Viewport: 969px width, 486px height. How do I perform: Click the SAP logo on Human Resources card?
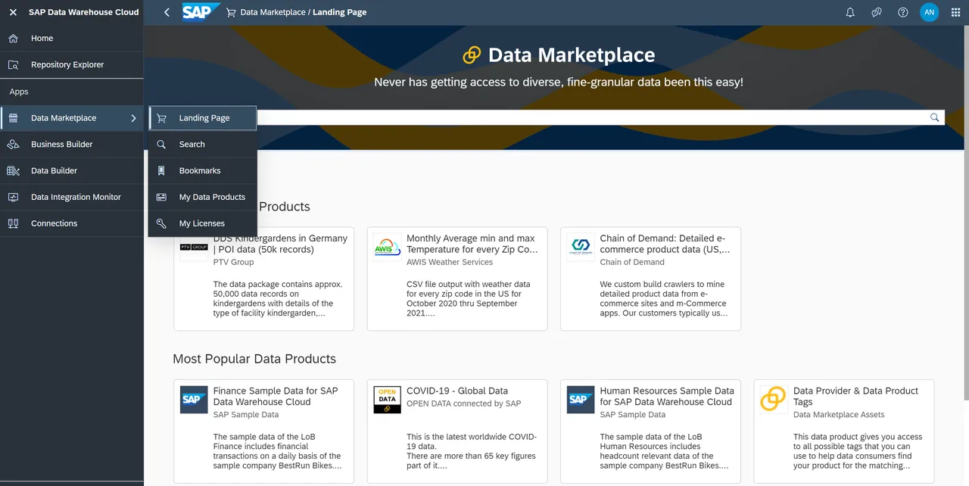tap(581, 400)
